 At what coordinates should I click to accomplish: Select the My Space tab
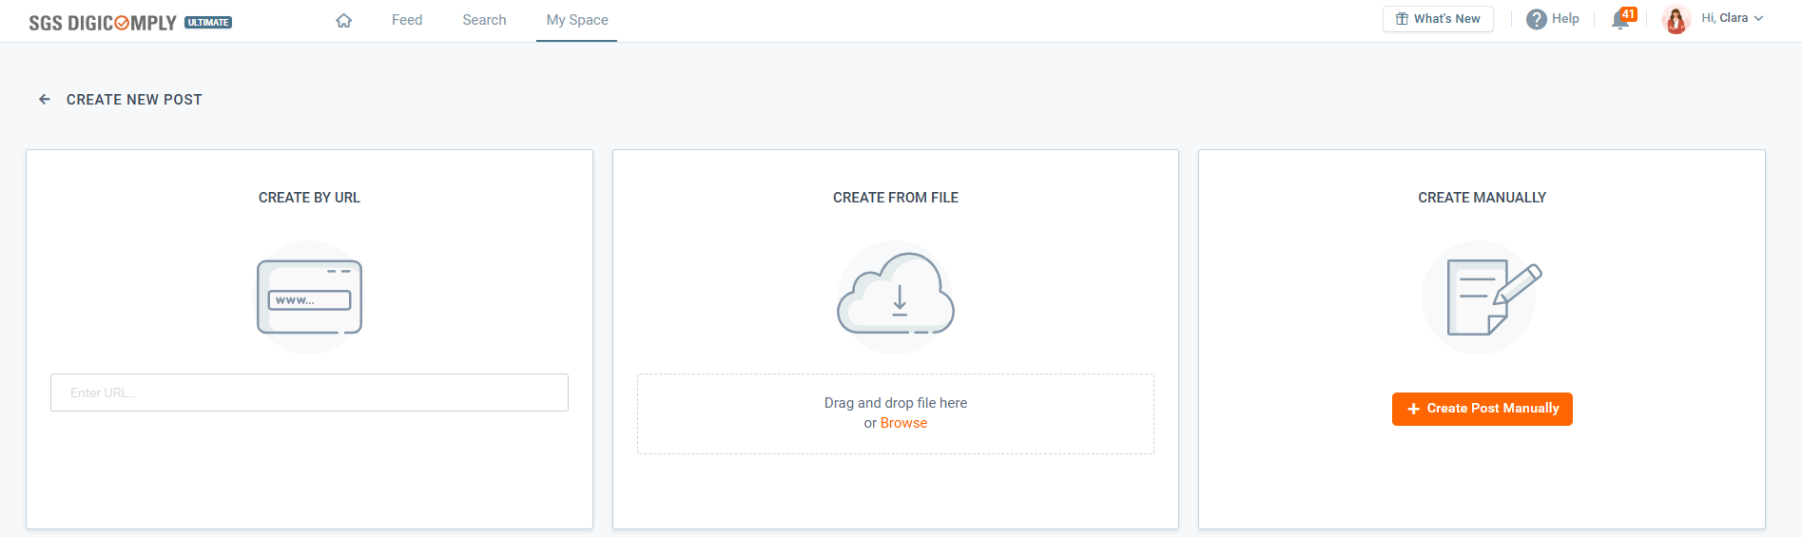pyautogui.click(x=577, y=20)
